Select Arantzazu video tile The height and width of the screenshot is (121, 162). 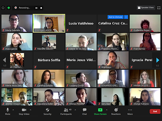[113, 60]
